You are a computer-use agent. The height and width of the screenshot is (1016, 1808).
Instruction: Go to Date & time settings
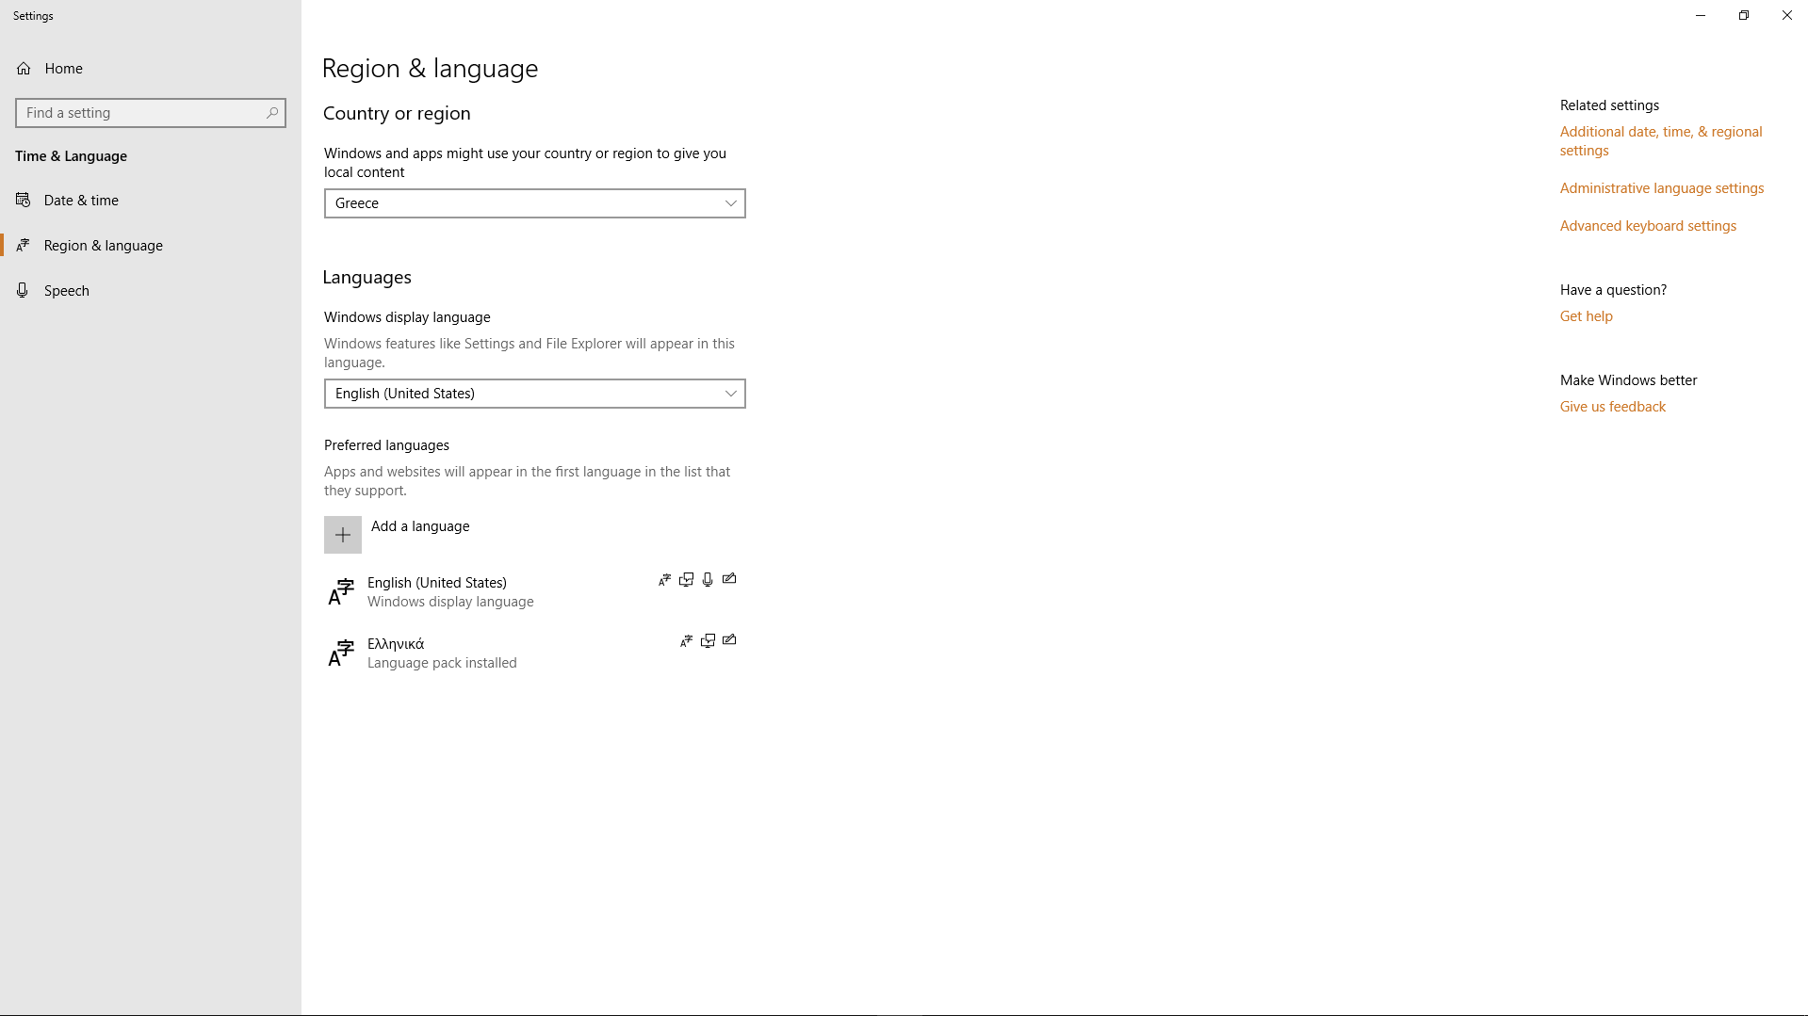[81, 201]
